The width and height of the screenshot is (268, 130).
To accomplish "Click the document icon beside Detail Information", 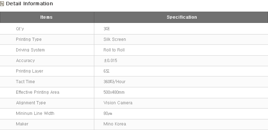I will [2, 4].
